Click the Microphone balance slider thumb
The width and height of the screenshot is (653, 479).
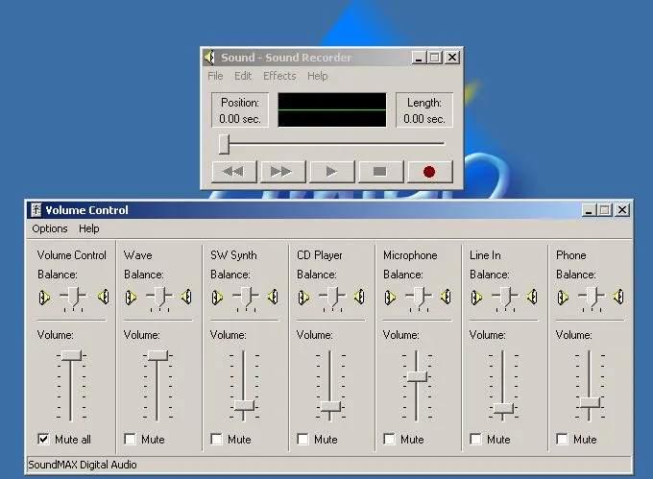(419, 297)
